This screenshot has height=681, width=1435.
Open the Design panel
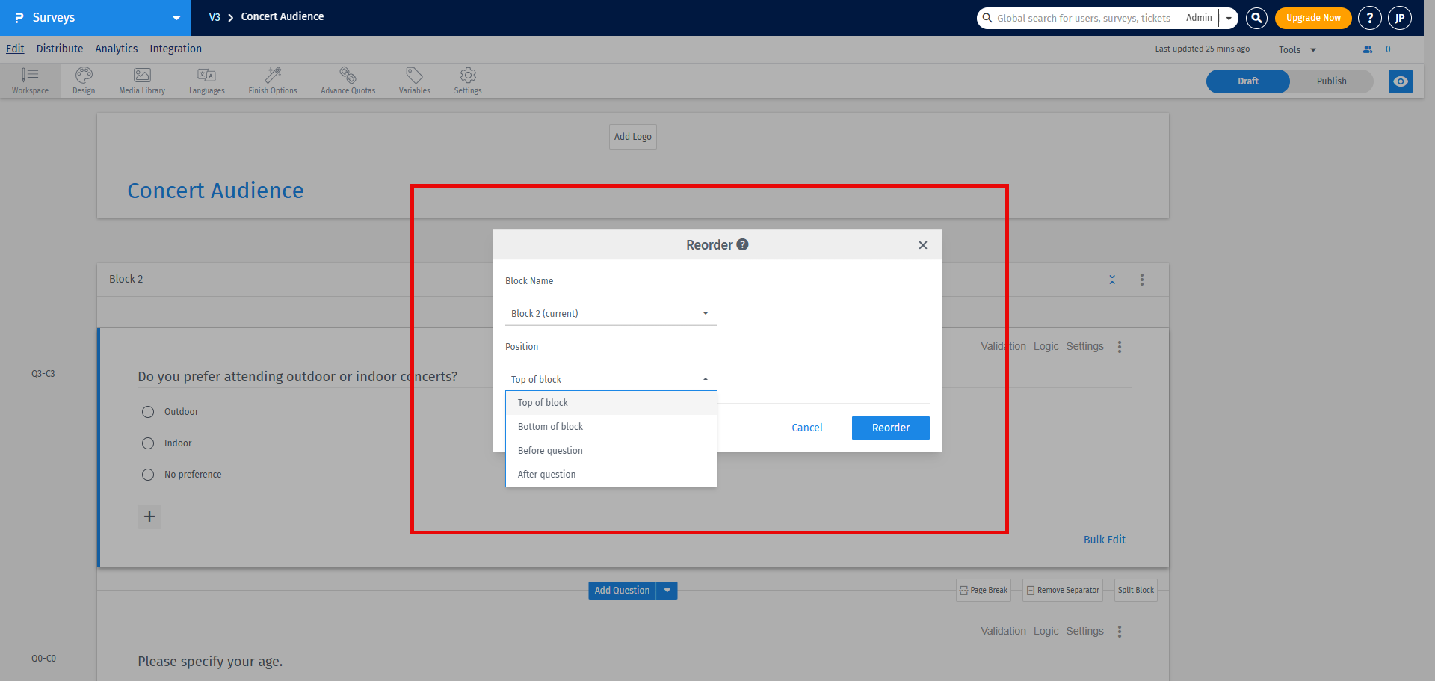(83, 80)
